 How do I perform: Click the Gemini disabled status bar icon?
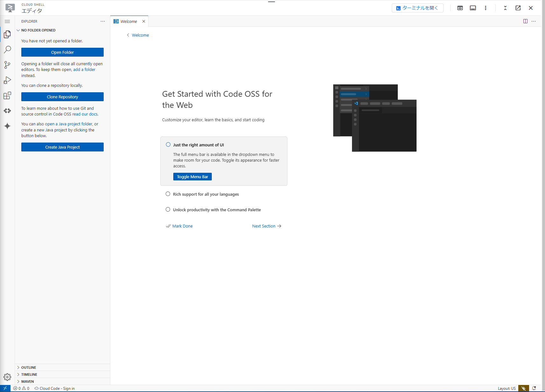pyautogui.click(x=523, y=388)
